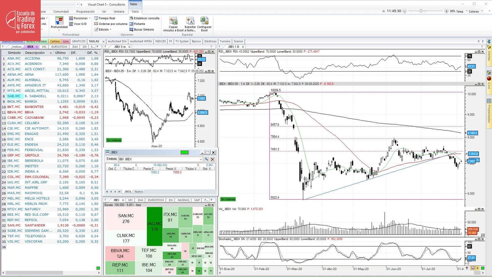Open the Ventana ribbon tab

119,12
